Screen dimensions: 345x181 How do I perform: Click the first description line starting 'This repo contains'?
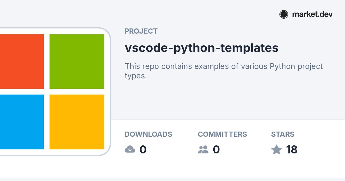click(x=224, y=66)
